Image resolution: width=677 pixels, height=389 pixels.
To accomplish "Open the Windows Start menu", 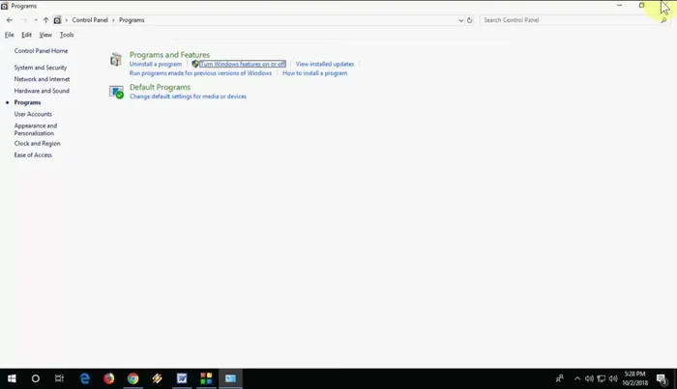I will click(x=12, y=378).
